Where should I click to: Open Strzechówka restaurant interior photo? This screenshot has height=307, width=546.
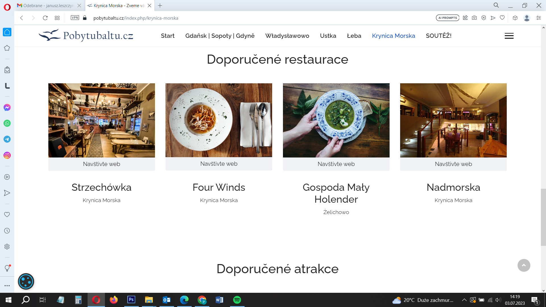pos(102,120)
